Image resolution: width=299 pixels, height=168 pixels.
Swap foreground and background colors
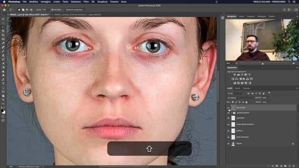(4, 108)
